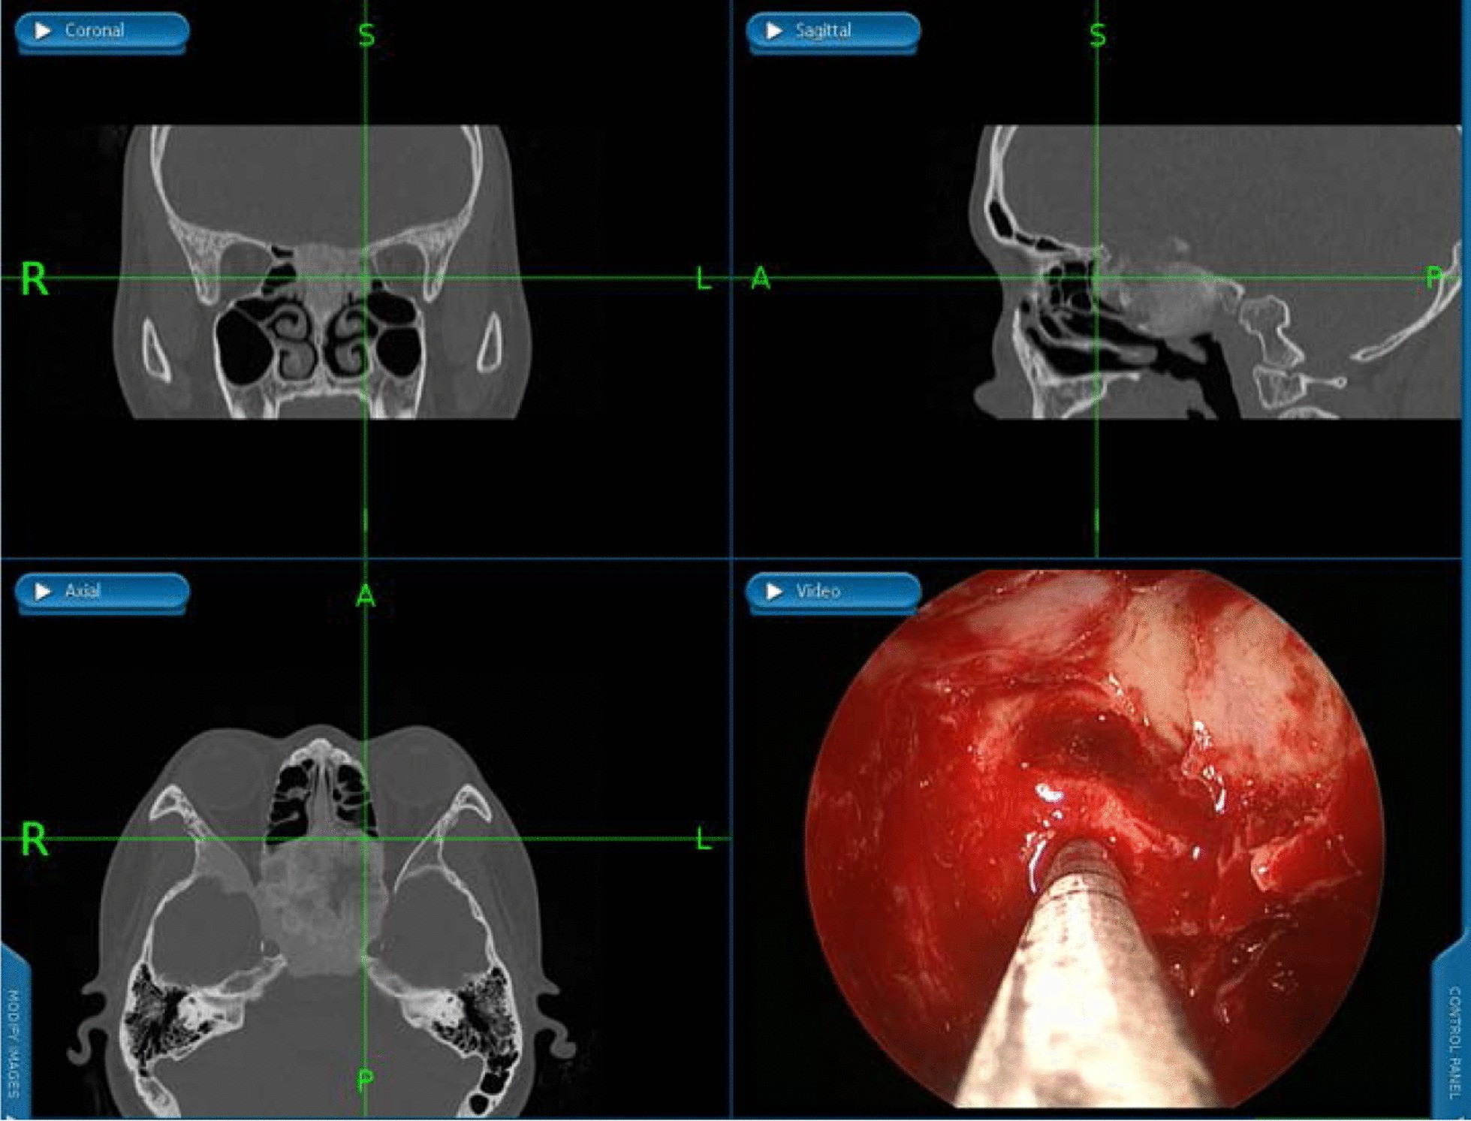The width and height of the screenshot is (1471, 1121).
Task: Click play arrow icon on Coronal button
Action: click(44, 31)
